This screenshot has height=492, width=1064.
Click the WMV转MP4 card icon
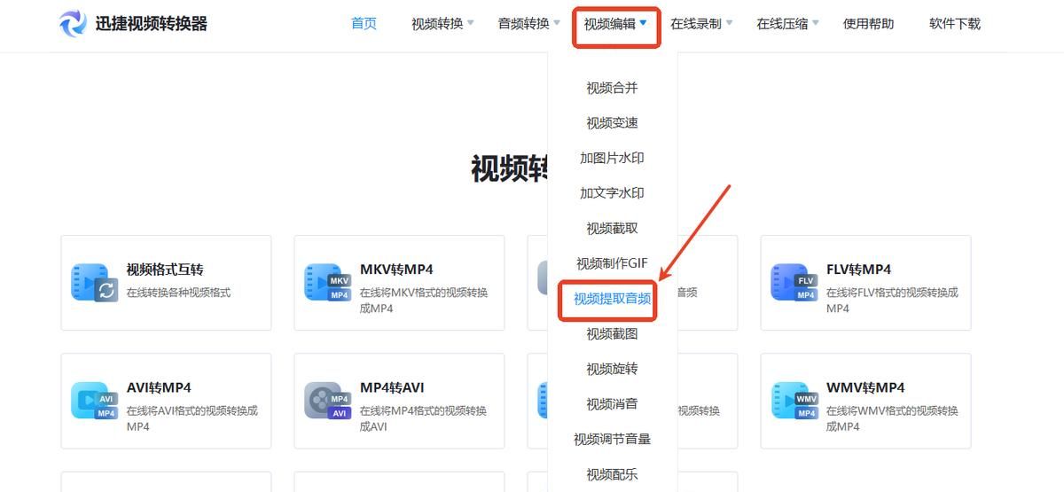click(x=794, y=401)
